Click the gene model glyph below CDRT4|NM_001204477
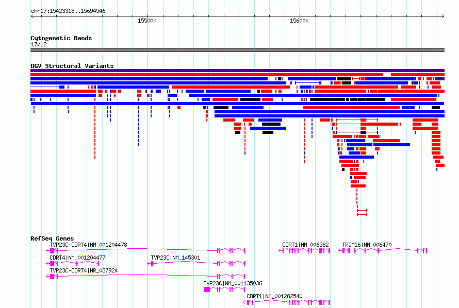Screen dimensions: 459x308 pos(73,264)
